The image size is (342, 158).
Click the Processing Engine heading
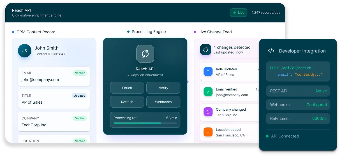[x=149, y=32]
